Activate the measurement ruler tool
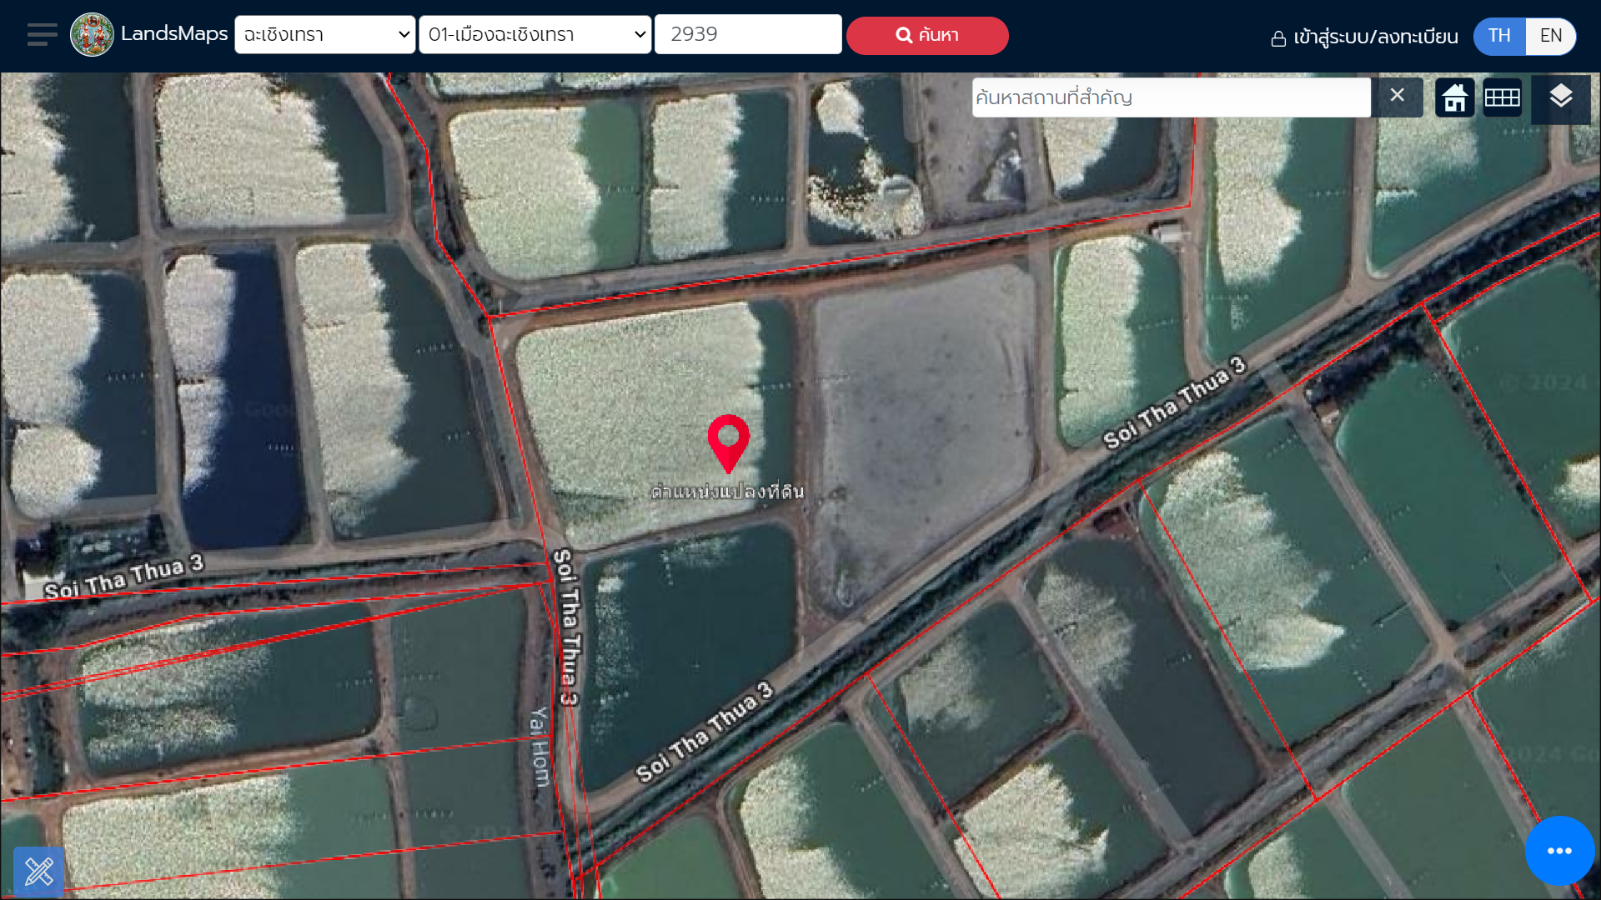This screenshot has width=1601, height=900. click(39, 872)
